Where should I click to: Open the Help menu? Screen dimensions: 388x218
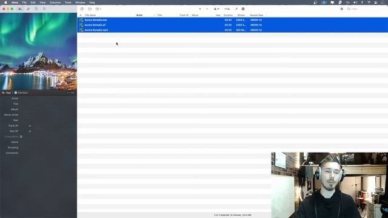pos(92,2)
